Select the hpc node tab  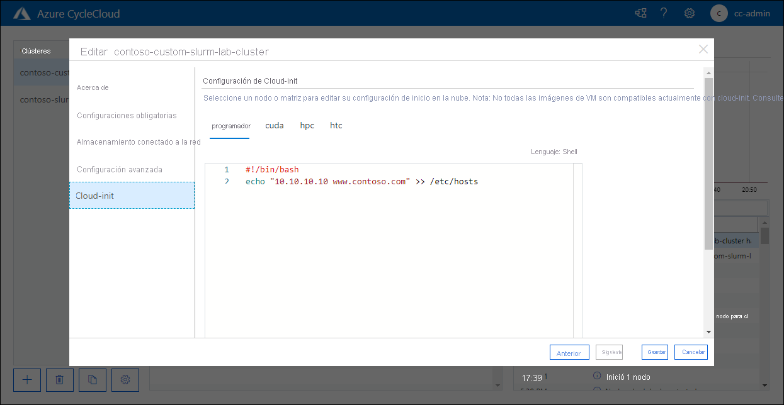click(x=307, y=125)
